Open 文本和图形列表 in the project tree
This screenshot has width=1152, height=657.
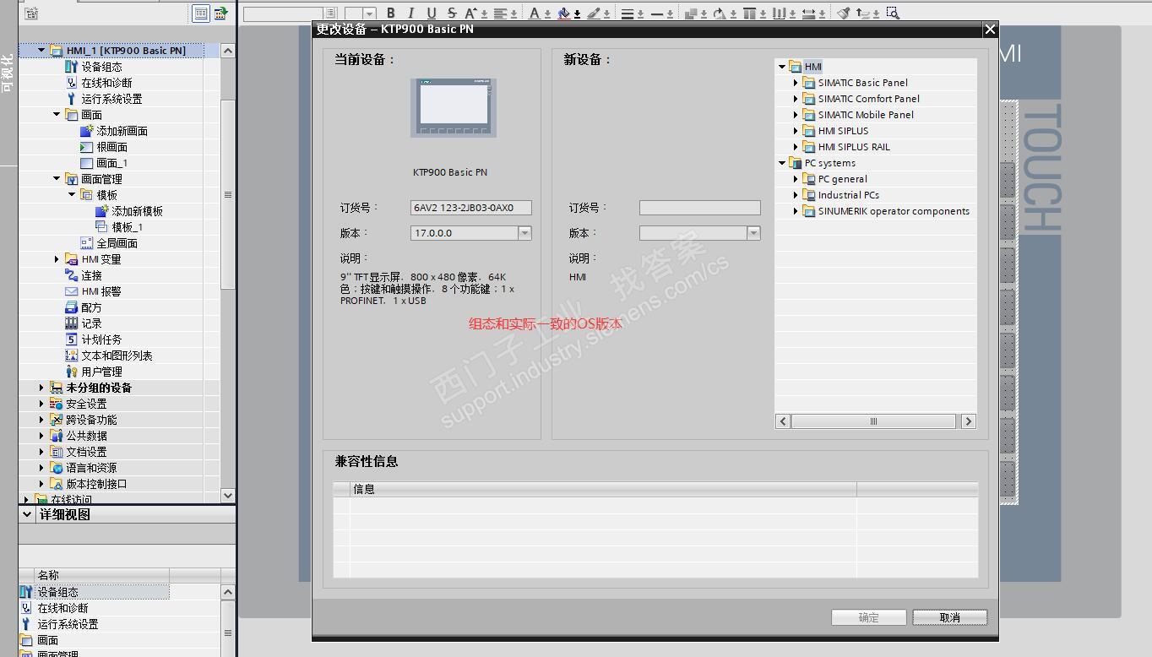coord(117,356)
